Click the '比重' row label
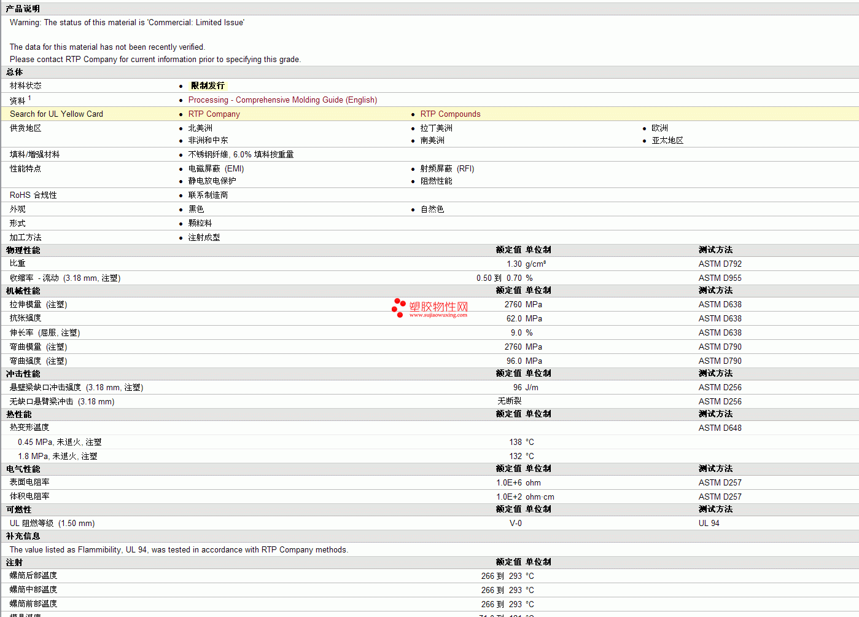Viewport: 859px width, 617px height. point(18,264)
